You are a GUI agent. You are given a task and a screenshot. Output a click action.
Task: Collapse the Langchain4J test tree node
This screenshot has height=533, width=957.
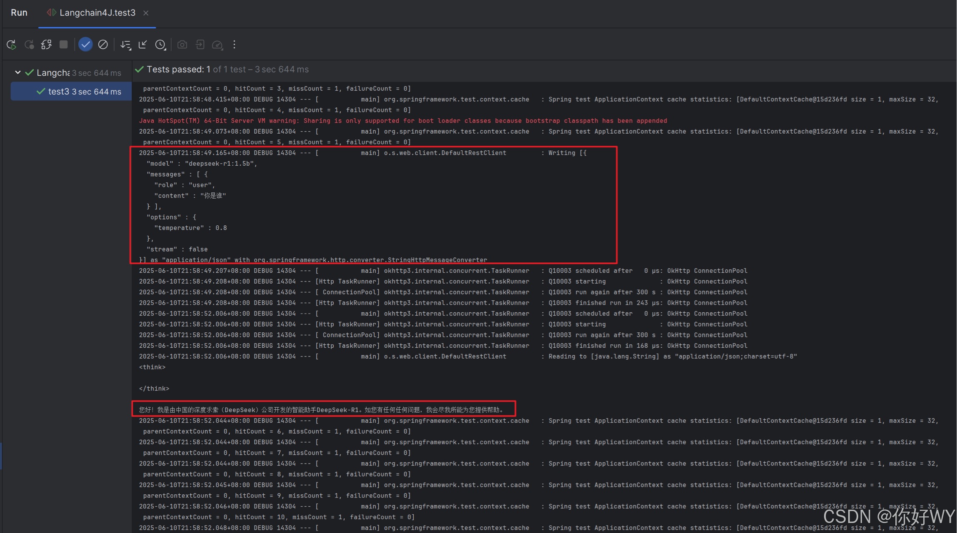click(x=17, y=72)
